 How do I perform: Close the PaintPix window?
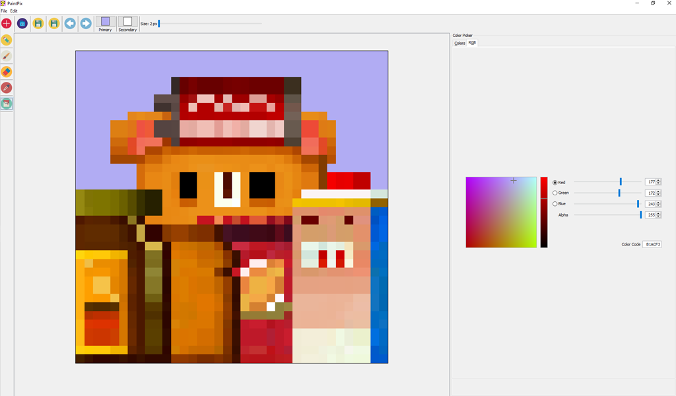point(669,3)
